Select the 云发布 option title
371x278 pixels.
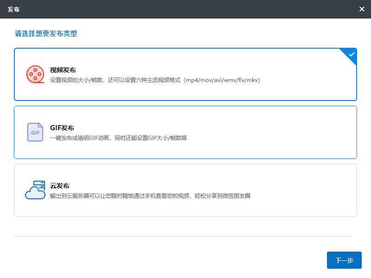[x=60, y=186]
